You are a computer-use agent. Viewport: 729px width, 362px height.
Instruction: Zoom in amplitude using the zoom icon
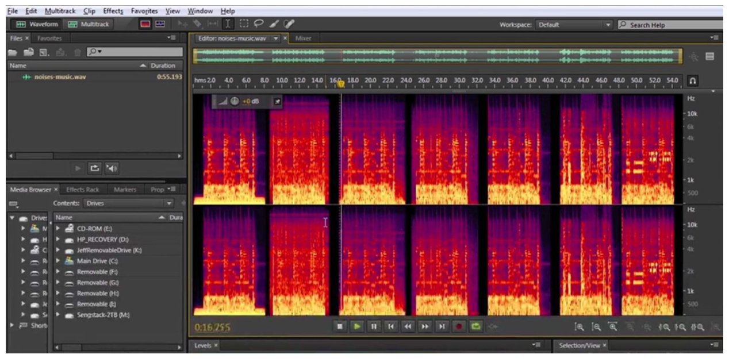581,326
